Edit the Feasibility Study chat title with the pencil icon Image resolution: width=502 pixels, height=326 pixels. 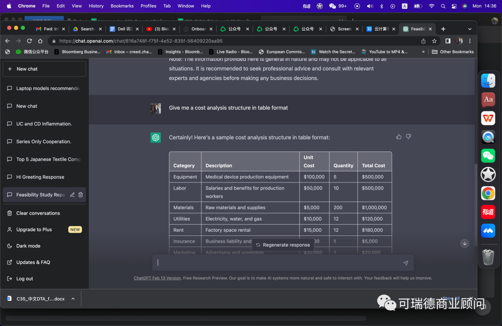[73, 195]
